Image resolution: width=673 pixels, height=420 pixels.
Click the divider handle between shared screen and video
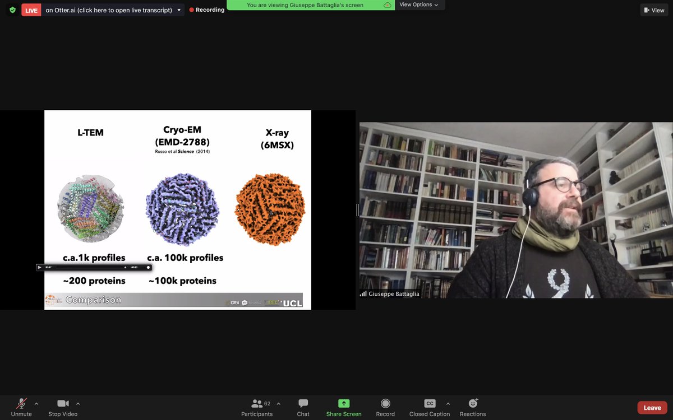coord(357,210)
